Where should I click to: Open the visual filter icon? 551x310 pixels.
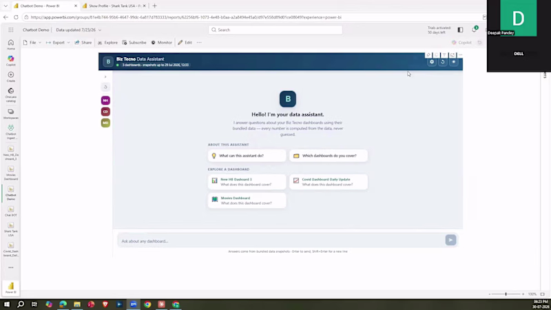444,55
